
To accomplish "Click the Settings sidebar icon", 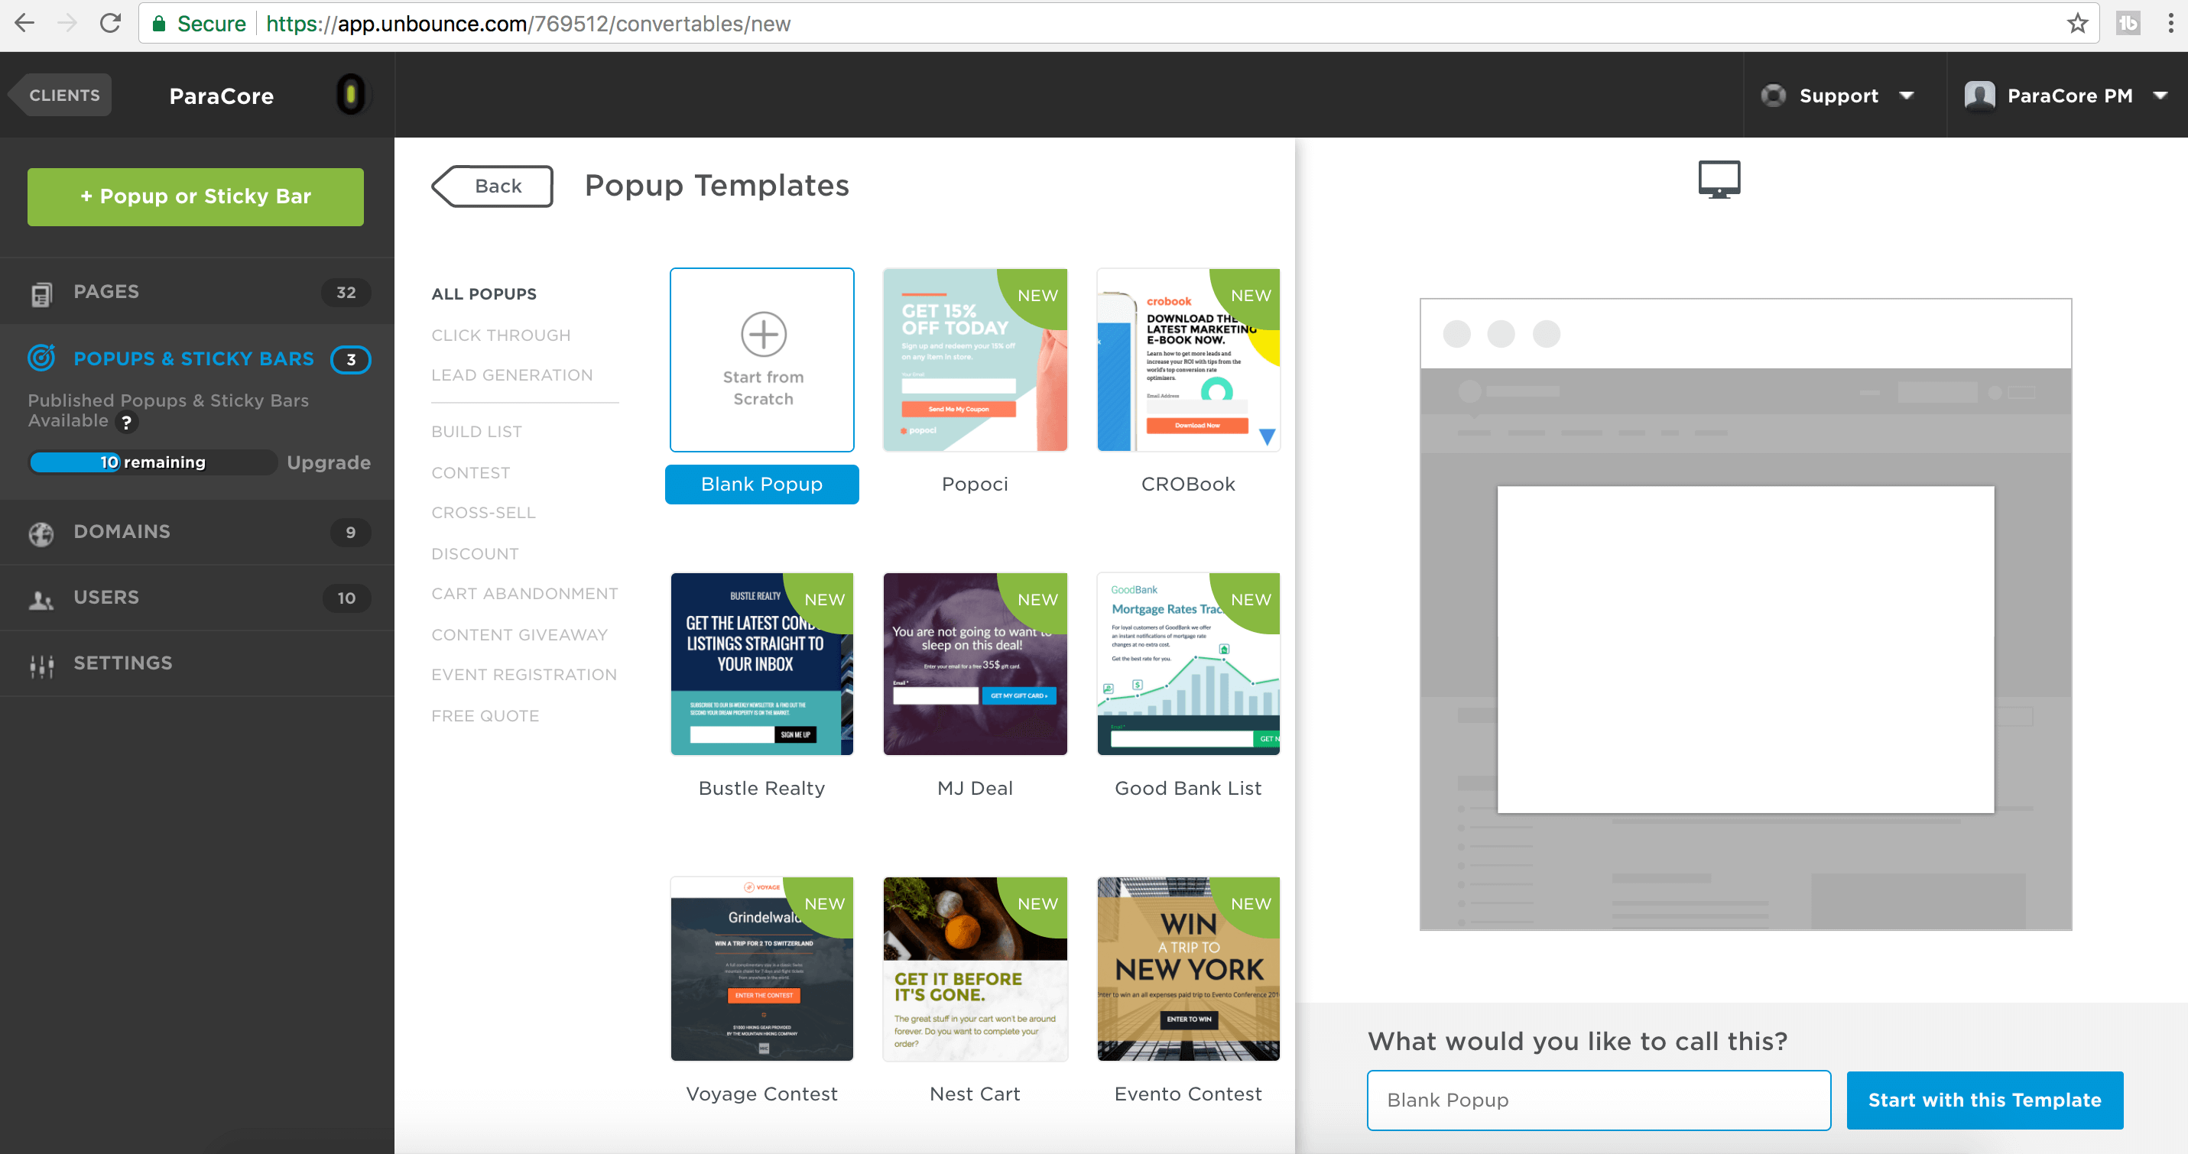I will (42, 664).
